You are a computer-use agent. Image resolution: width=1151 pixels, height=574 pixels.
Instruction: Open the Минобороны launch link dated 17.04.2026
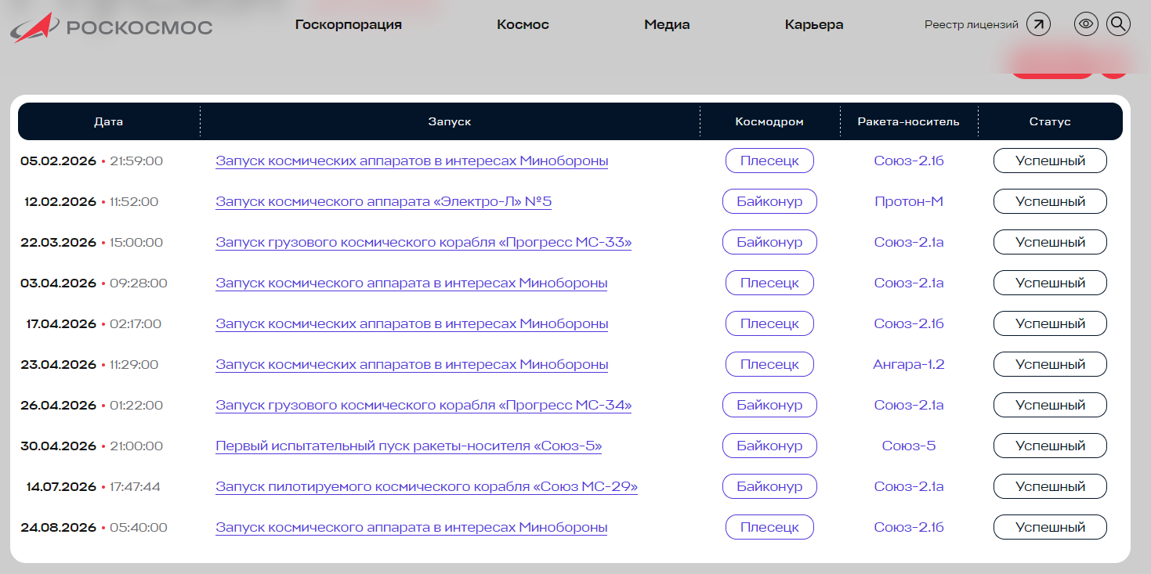(x=412, y=324)
